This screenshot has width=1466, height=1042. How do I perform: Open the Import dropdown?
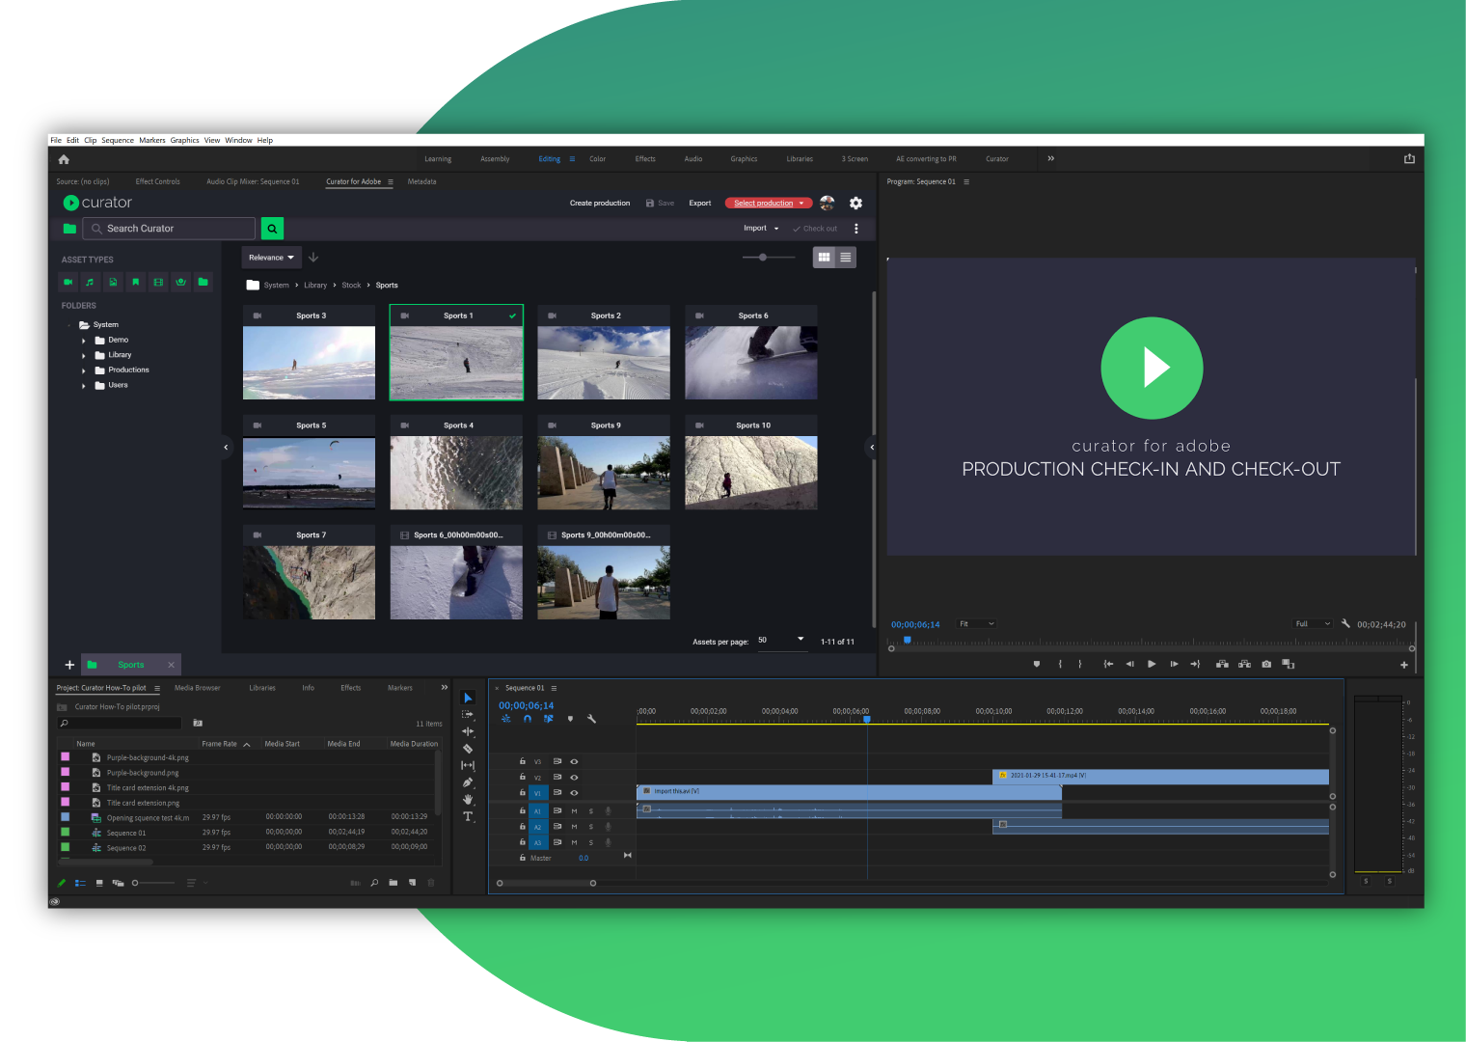[761, 229]
